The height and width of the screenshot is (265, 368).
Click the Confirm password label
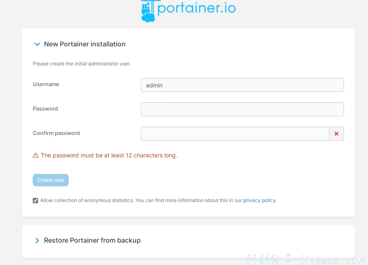pyautogui.click(x=56, y=133)
